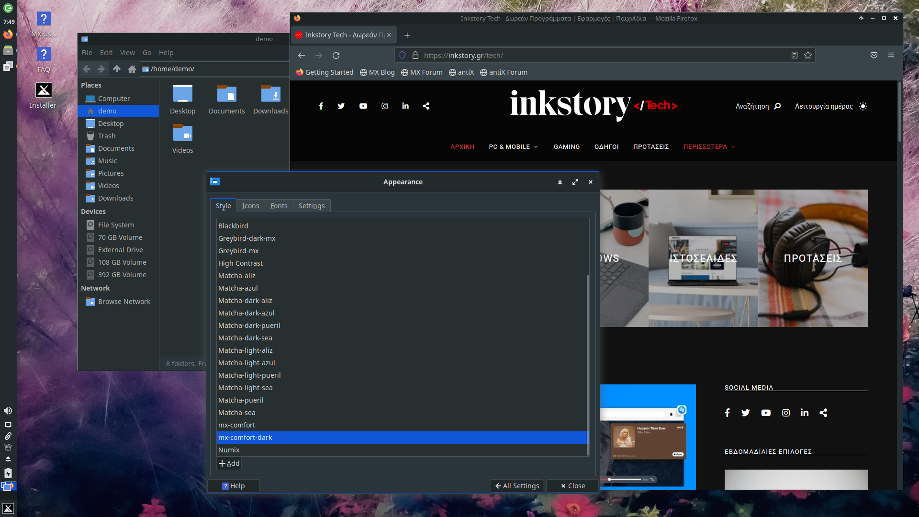
Task: Click Firefox reload page icon
Action: (336, 56)
